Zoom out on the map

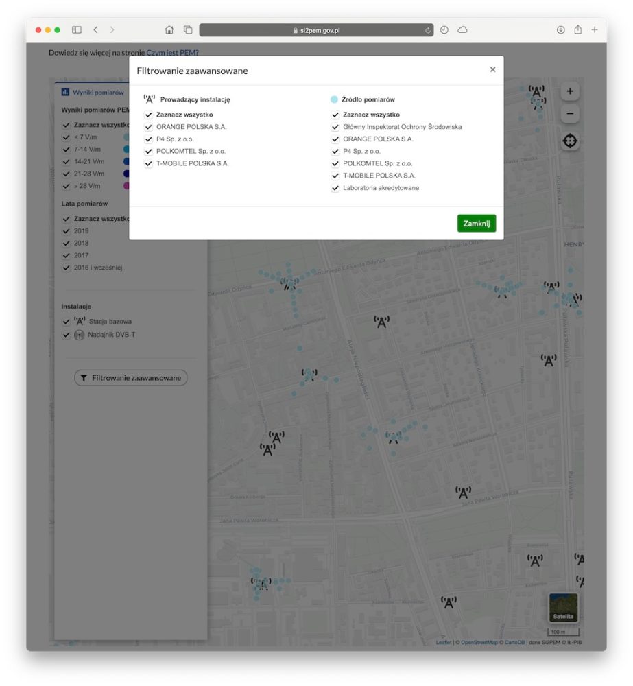coord(570,114)
